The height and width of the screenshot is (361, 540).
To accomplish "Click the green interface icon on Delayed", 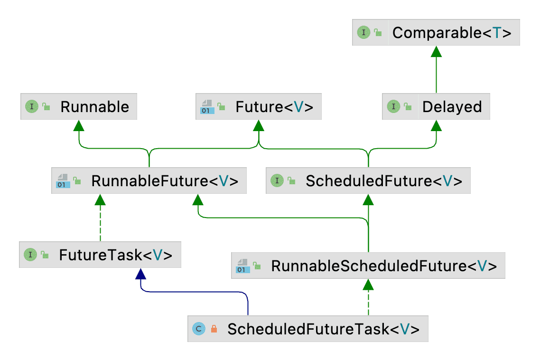I will pos(393,106).
